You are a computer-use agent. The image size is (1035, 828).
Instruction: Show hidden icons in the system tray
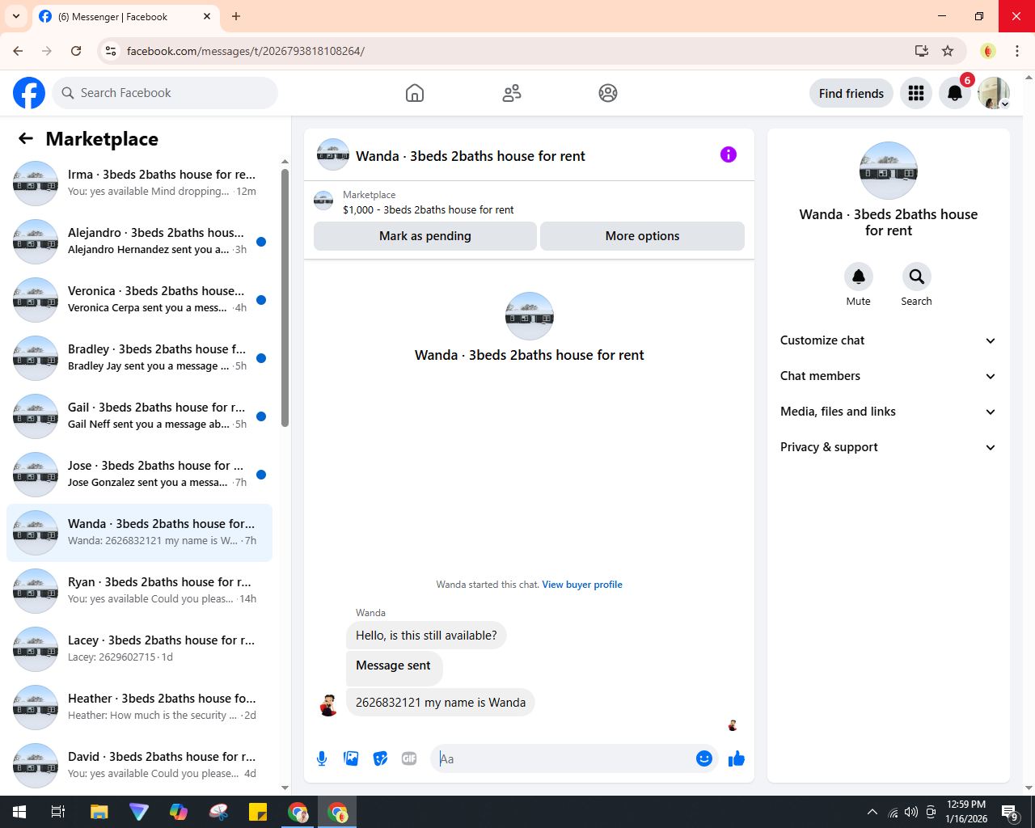(x=872, y=812)
